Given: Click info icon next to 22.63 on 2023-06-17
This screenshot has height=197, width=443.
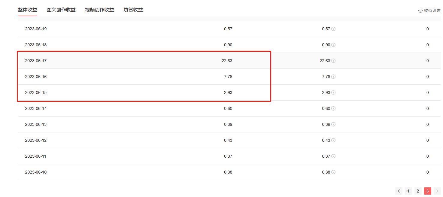Looking at the screenshot, I should click(333, 61).
